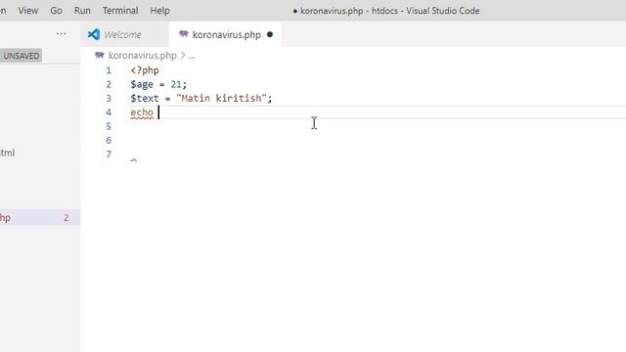Click the Visual Studio Code icon on Welcome tab
Viewport: 626px width, 352px height.
click(94, 34)
